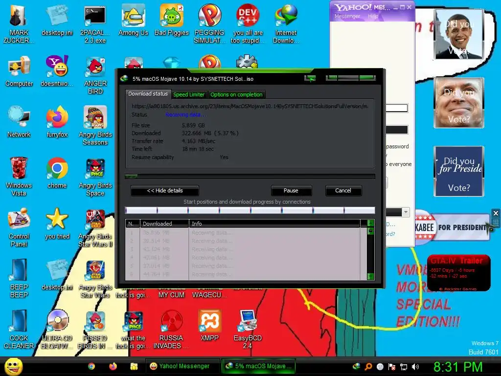Open the status dropdown in Yahoo Messenger
501x376 pixels.
pyautogui.click(x=406, y=212)
